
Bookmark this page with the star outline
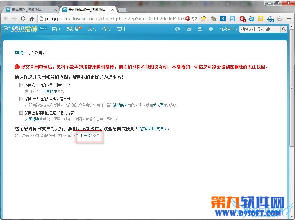195,18
